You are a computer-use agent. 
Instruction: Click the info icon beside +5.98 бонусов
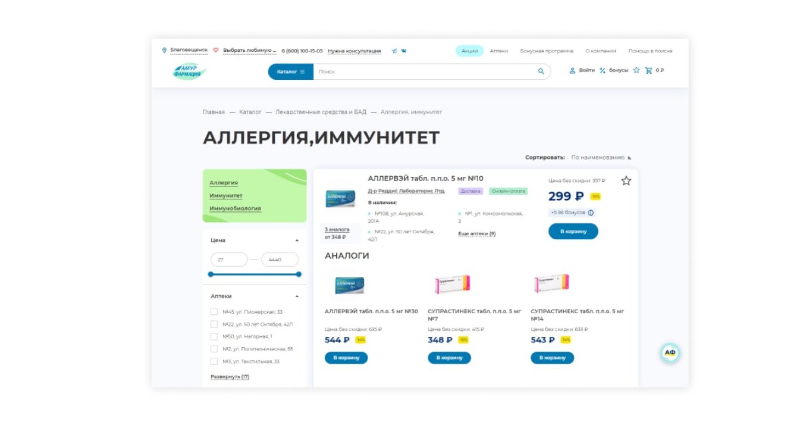[591, 213]
